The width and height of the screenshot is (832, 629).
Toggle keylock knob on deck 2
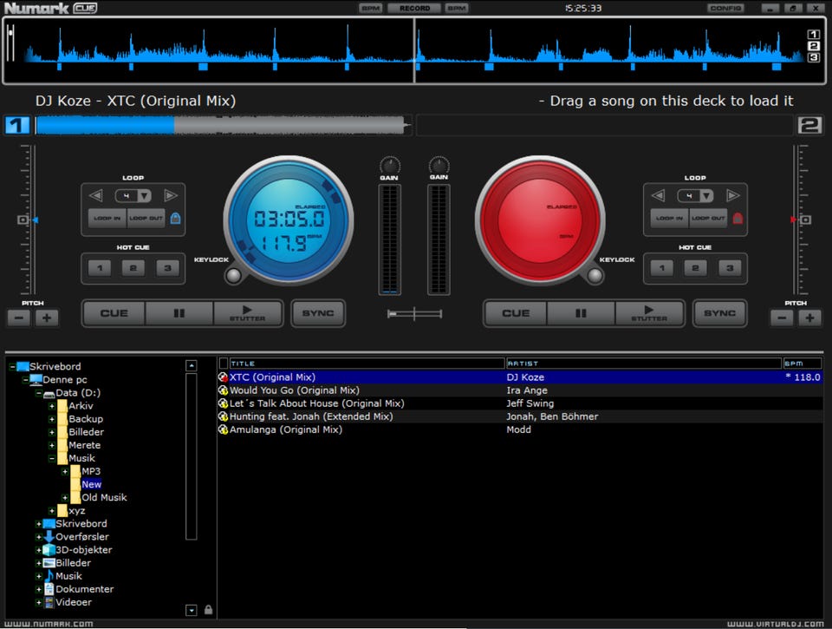pyautogui.click(x=595, y=275)
